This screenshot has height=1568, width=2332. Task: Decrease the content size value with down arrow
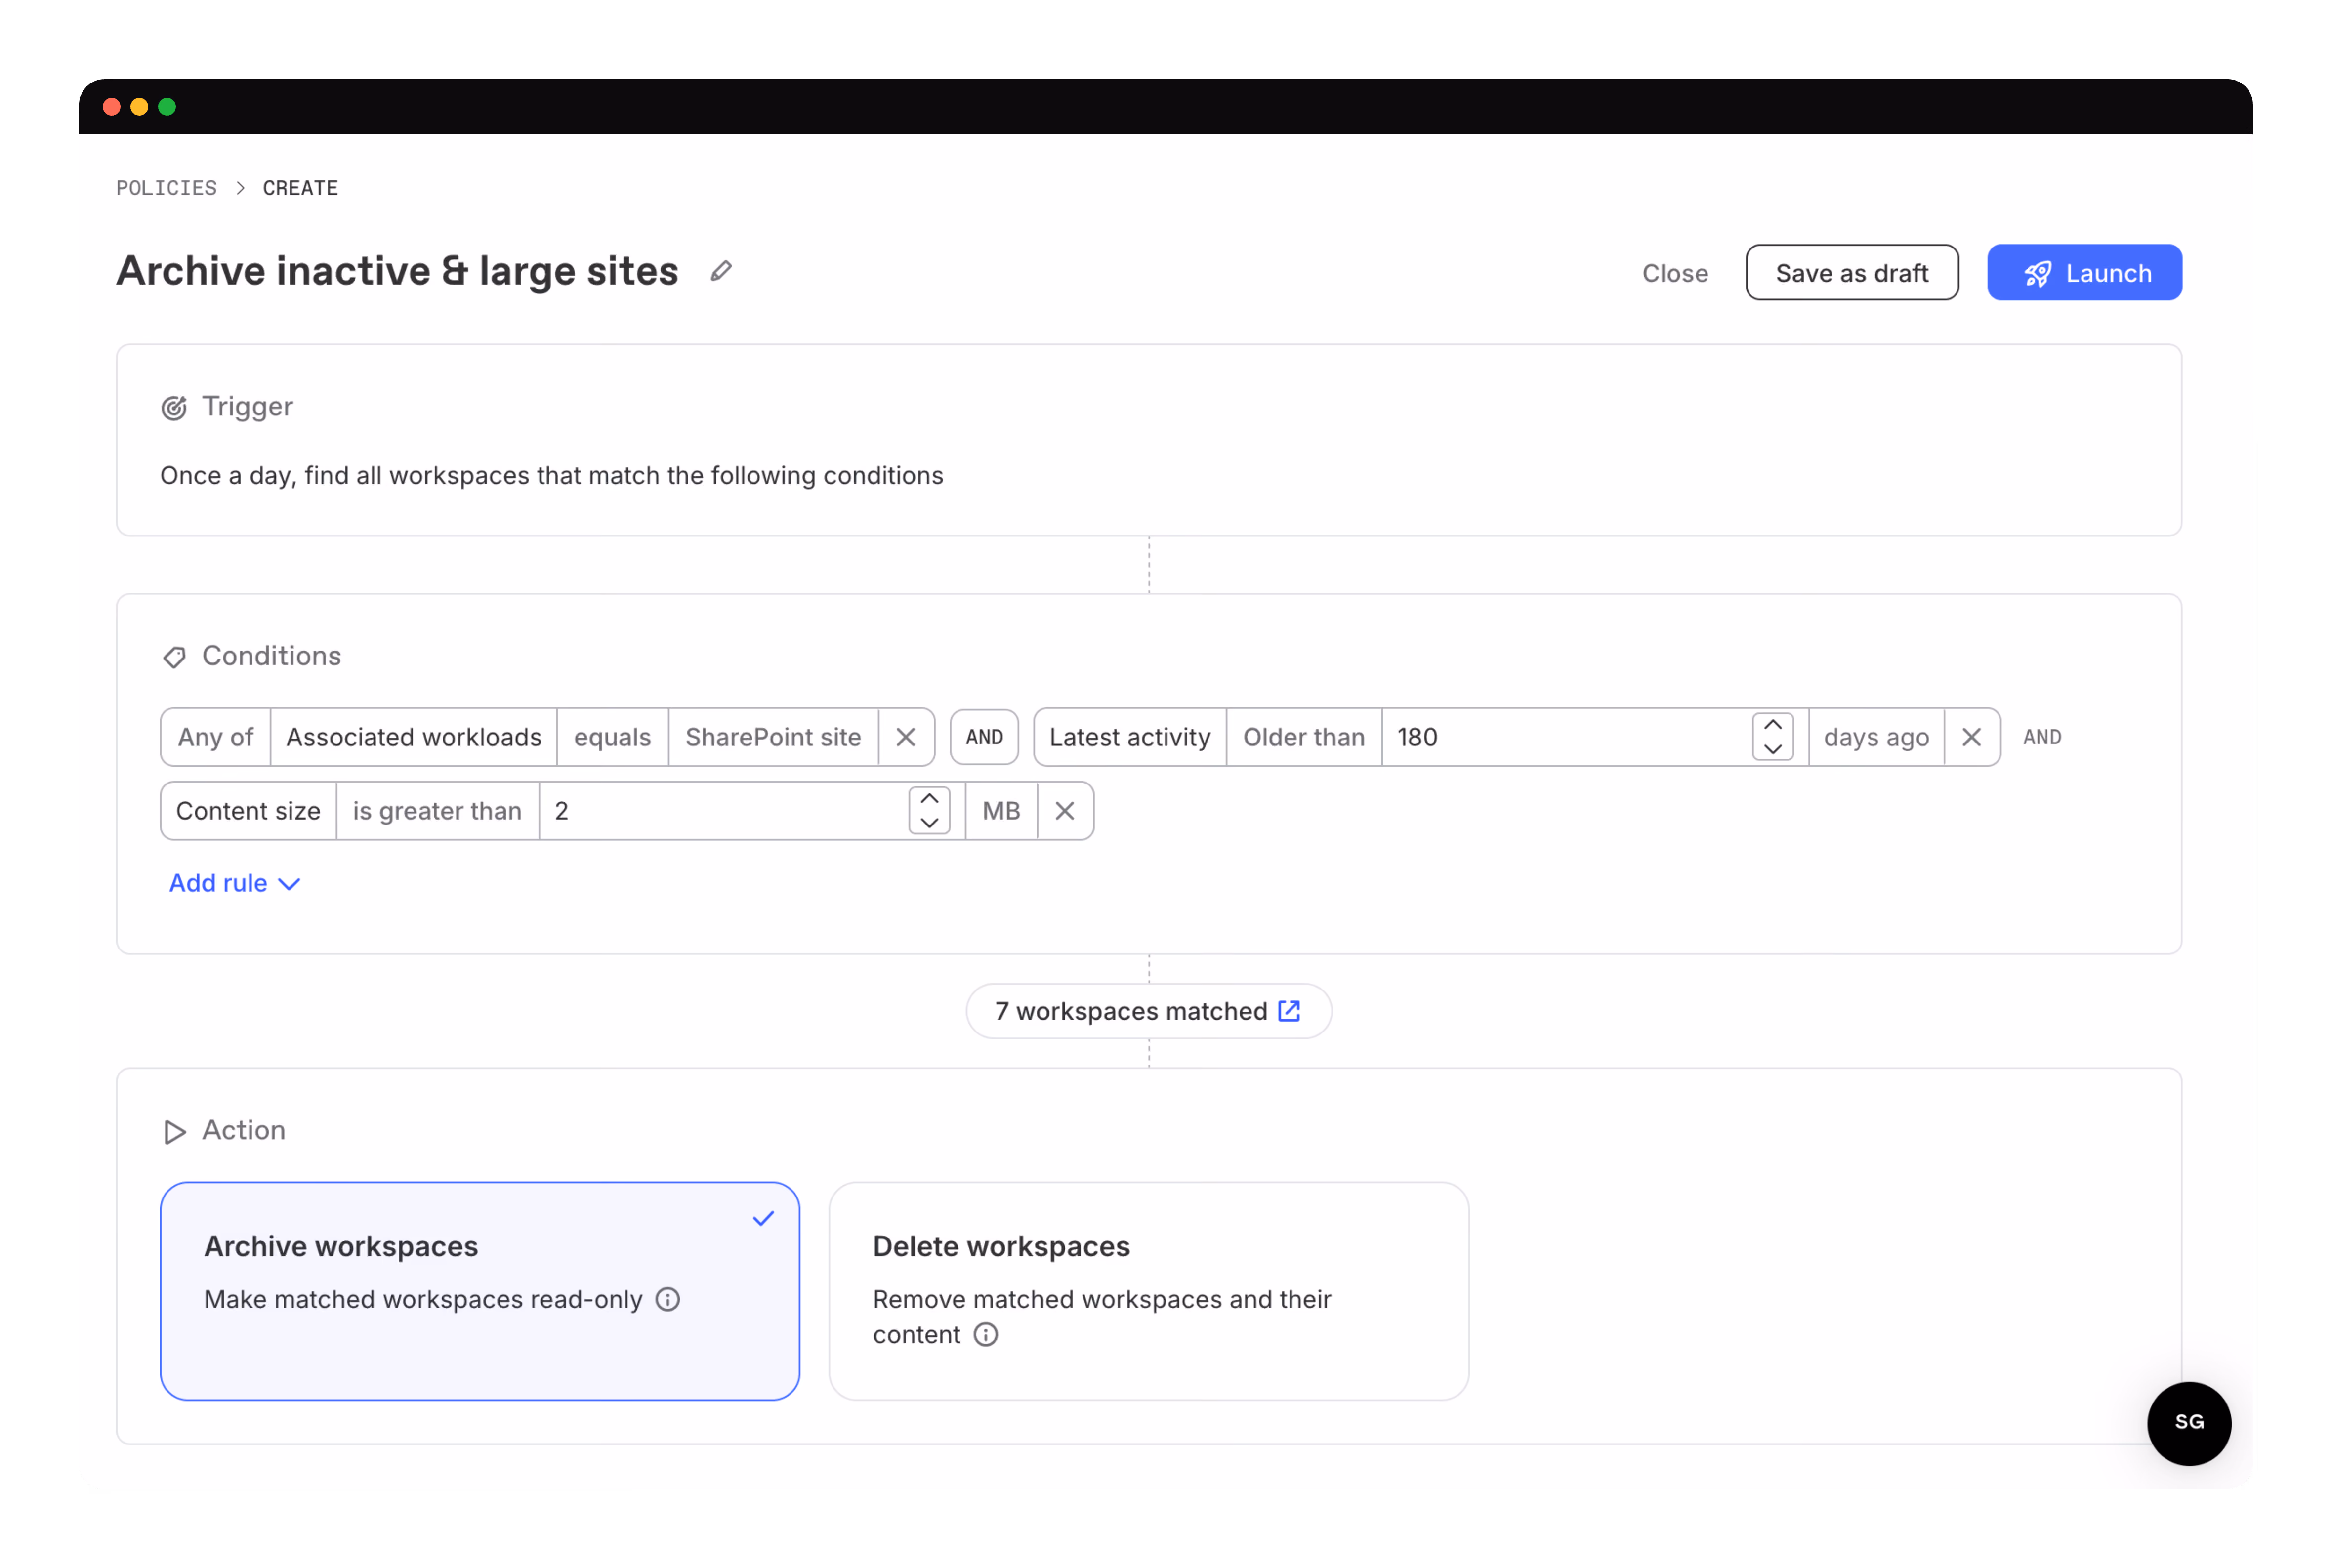tap(929, 822)
